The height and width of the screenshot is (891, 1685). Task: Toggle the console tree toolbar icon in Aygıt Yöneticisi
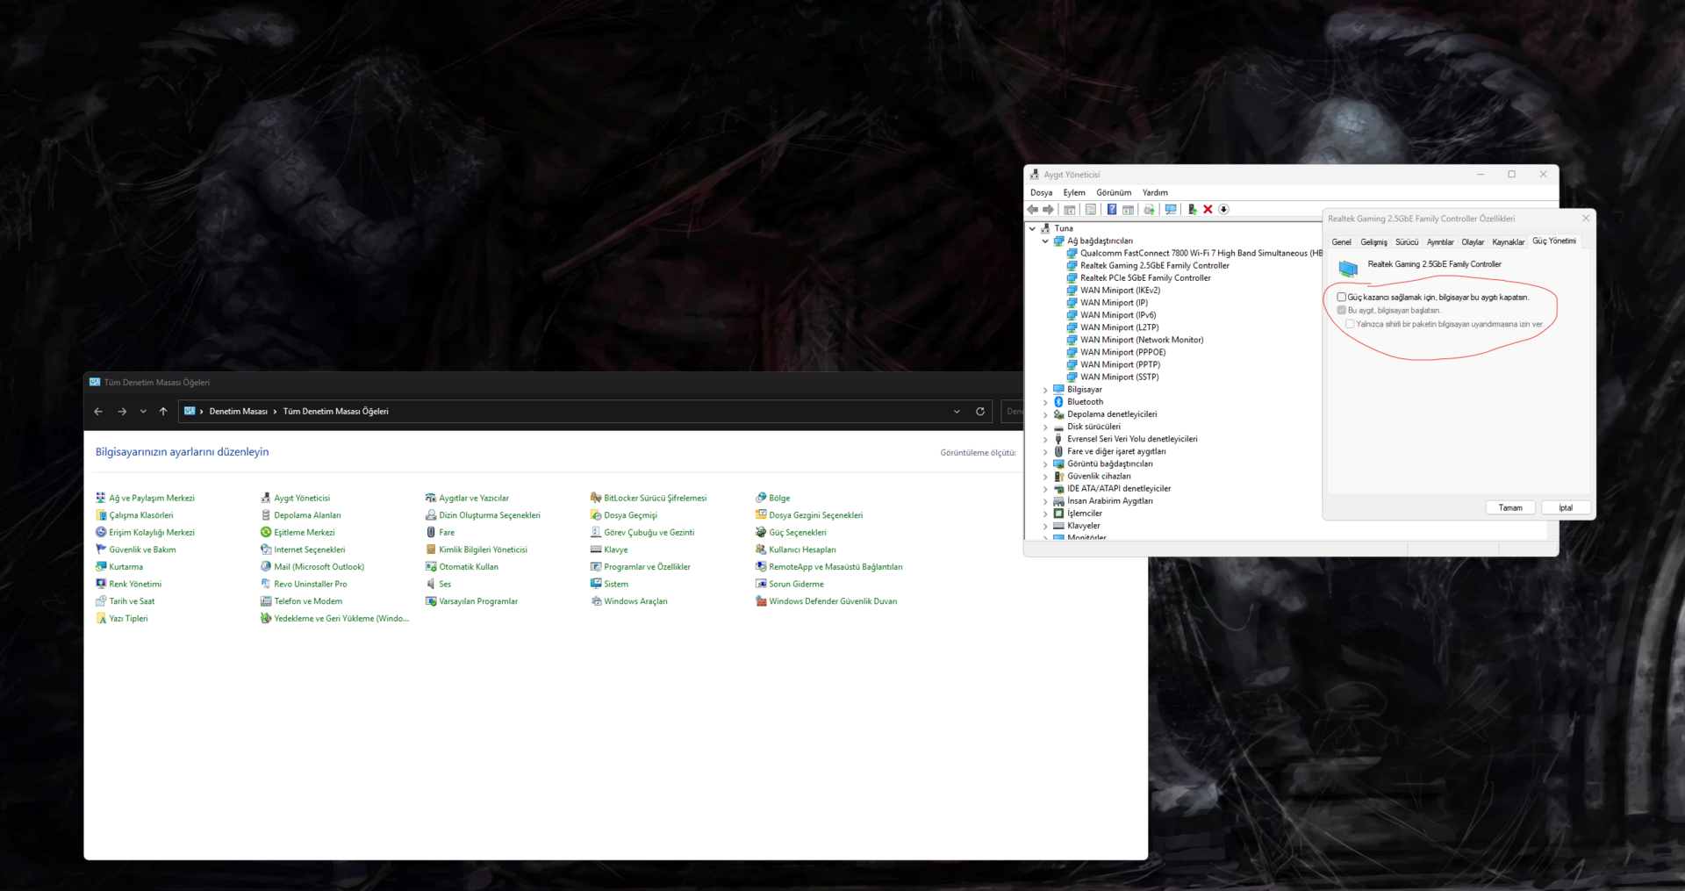click(1069, 210)
